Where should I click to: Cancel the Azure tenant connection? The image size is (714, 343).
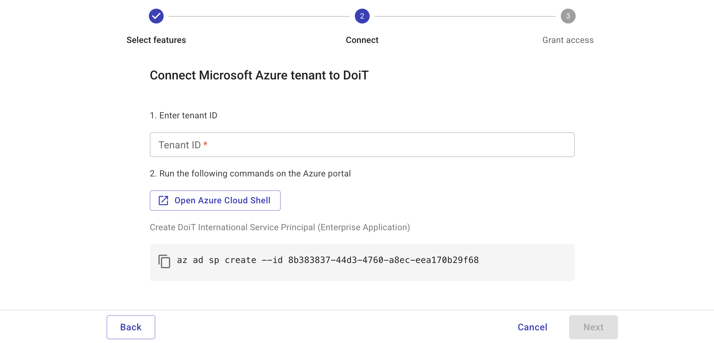pyautogui.click(x=532, y=327)
